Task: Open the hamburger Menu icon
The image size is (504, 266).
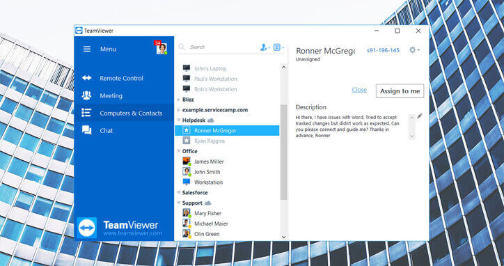Action: [87, 49]
